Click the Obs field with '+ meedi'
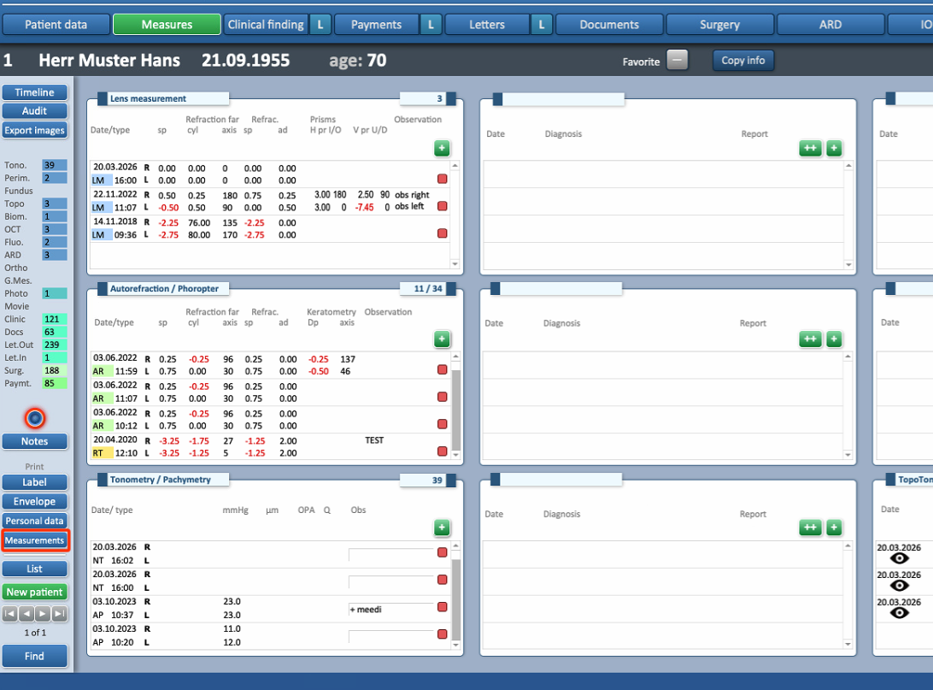This screenshot has height=690, width=933. tap(391, 610)
